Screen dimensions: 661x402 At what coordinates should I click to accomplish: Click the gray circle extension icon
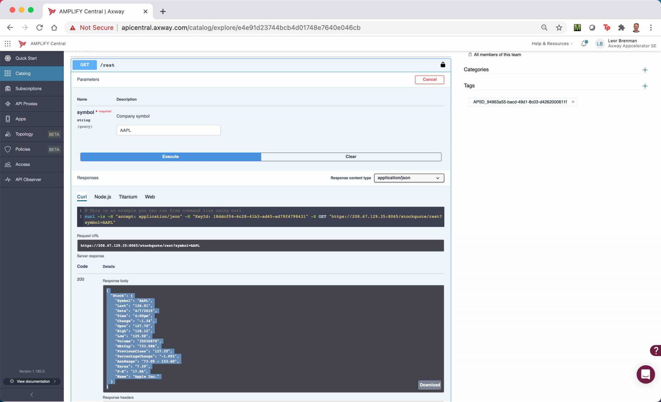click(592, 27)
